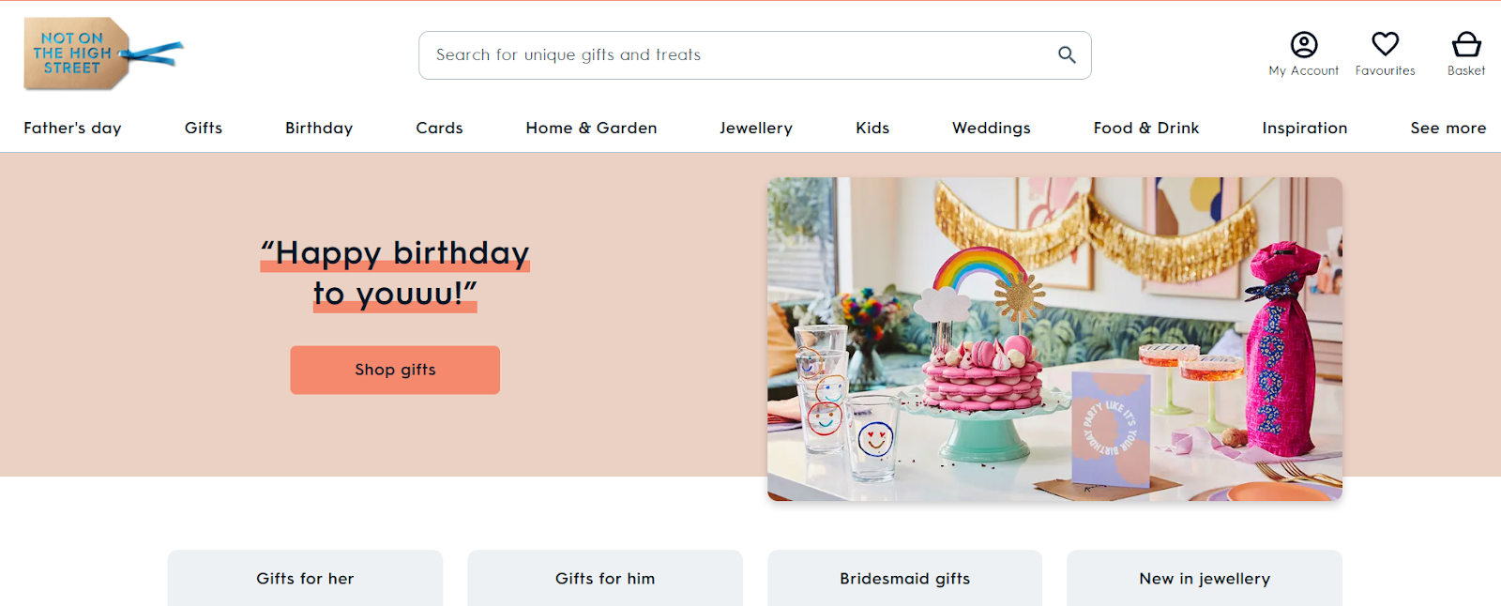Open the Home & Garden category
The height and width of the screenshot is (606, 1501).
[591, 128]
